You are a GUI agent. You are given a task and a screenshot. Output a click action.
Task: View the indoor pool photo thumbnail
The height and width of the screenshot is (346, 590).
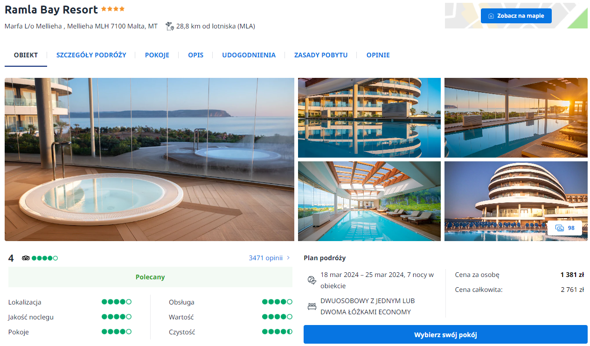pos(369,201)
